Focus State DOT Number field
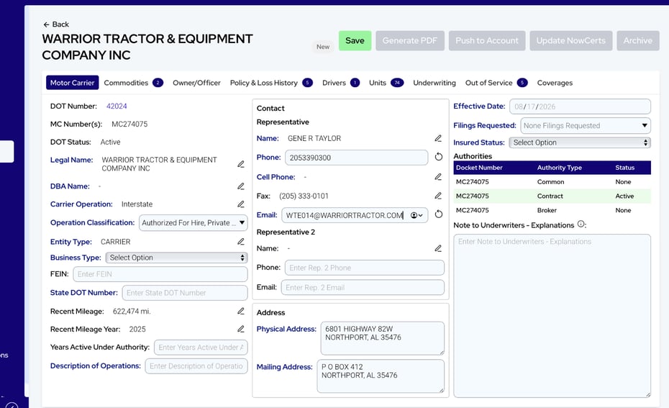The height and width of the screenshot is (408, 669). (x=185, y=293)
